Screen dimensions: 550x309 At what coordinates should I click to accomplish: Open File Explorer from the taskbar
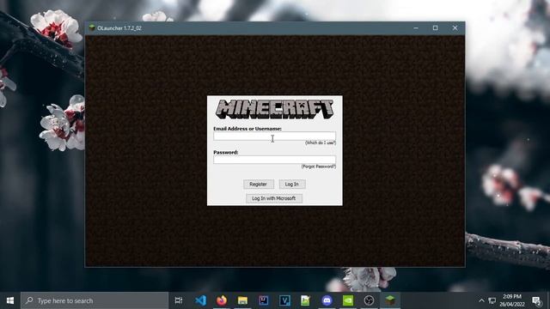tap(242, 300)
